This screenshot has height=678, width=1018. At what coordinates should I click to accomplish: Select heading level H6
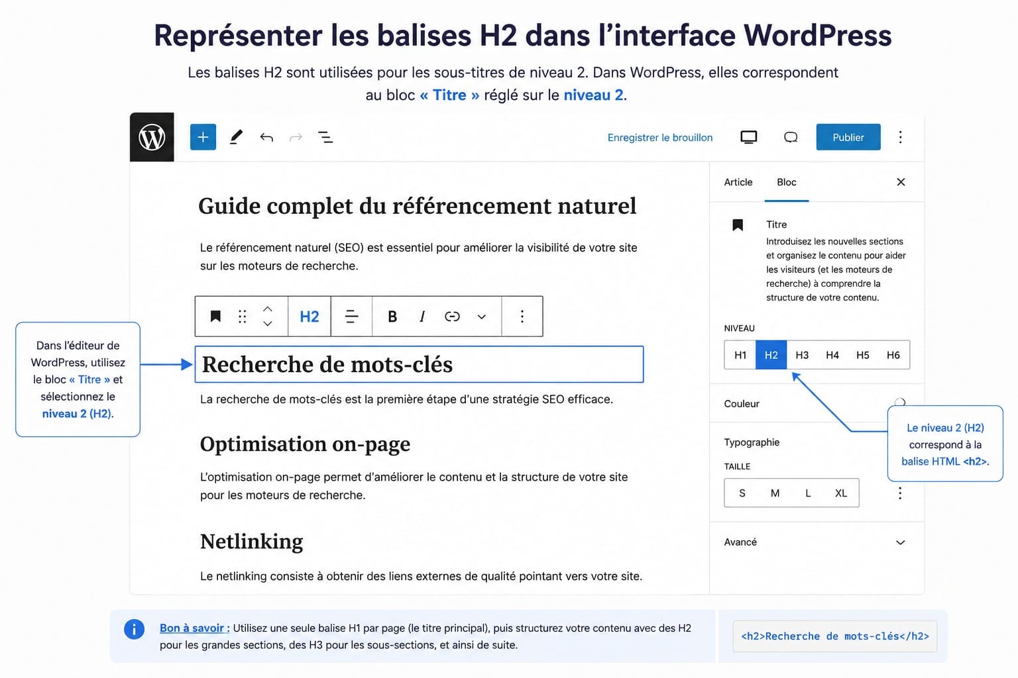pyautogui.click(x=893, y=355)
